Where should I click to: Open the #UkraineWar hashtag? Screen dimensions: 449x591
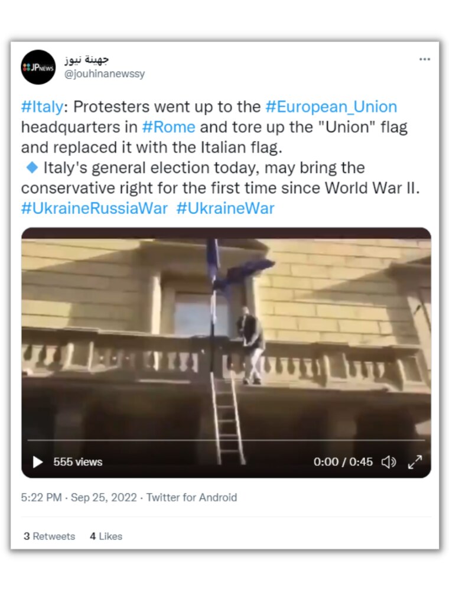(225, 208)
